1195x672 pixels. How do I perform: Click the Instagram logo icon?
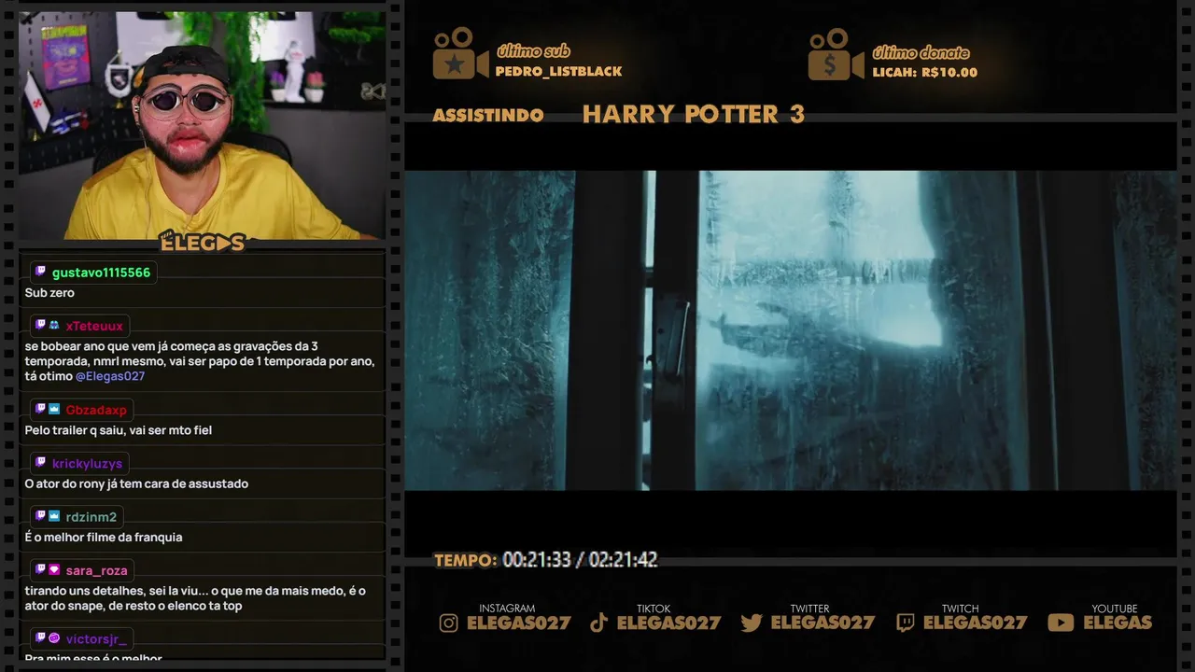[x=449, y=623]
